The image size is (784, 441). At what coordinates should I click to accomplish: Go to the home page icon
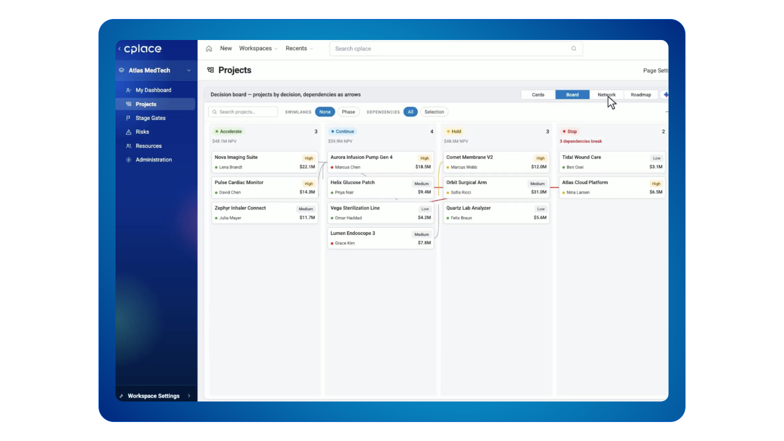tap(209, 48)
